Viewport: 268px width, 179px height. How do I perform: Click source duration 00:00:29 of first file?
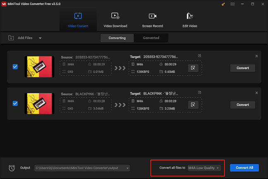99,64
